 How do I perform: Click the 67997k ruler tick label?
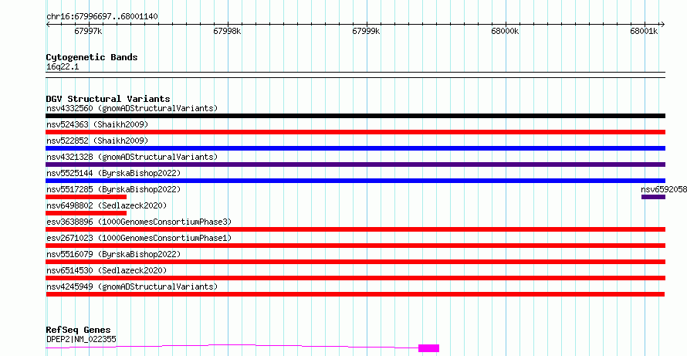pos(89,32)
